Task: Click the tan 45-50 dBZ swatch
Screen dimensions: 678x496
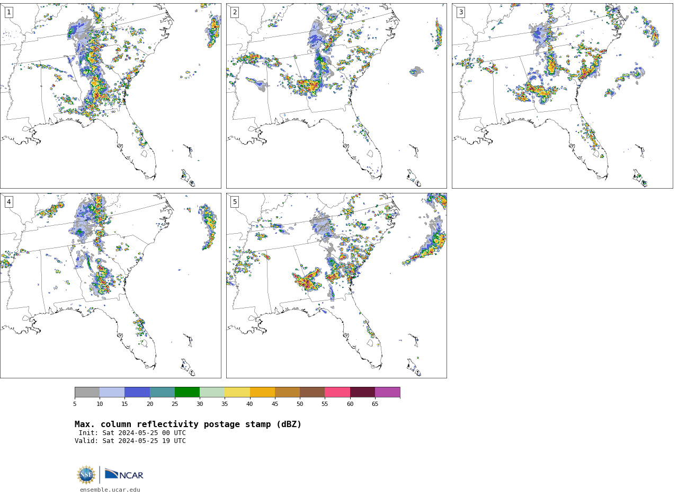Action: point(287,392)
